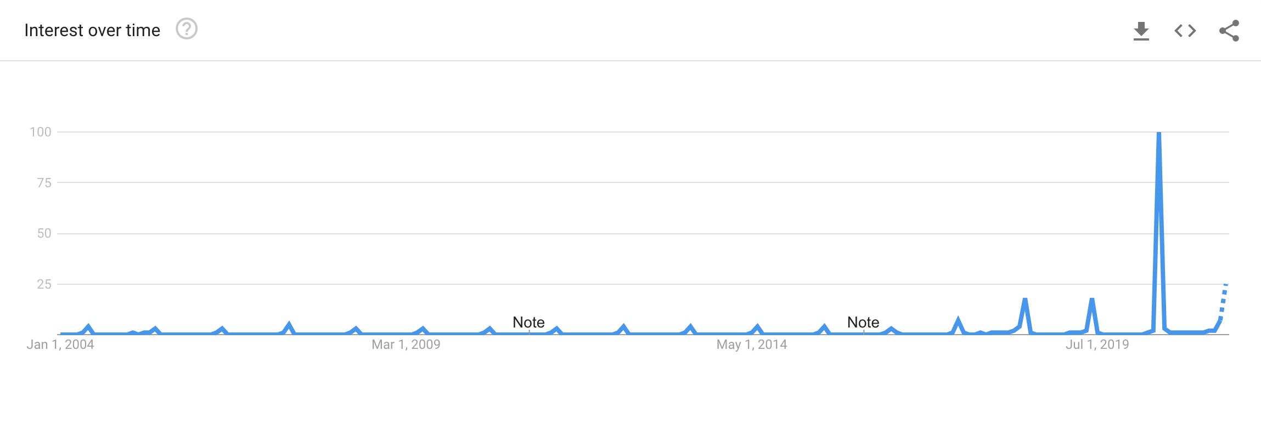
Task: Click the Interest over time heading
Action: tap(92, 30)
